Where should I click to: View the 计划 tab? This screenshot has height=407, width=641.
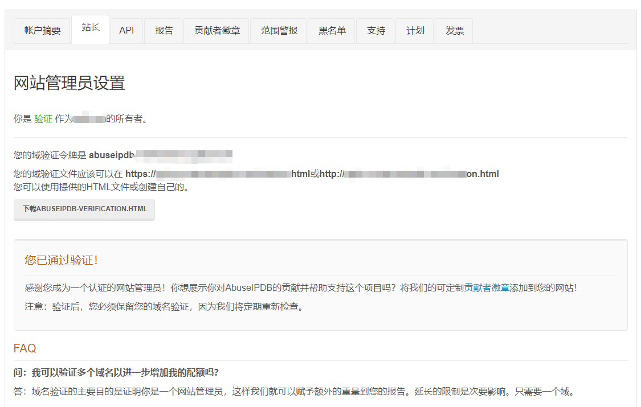click(415, 31)
